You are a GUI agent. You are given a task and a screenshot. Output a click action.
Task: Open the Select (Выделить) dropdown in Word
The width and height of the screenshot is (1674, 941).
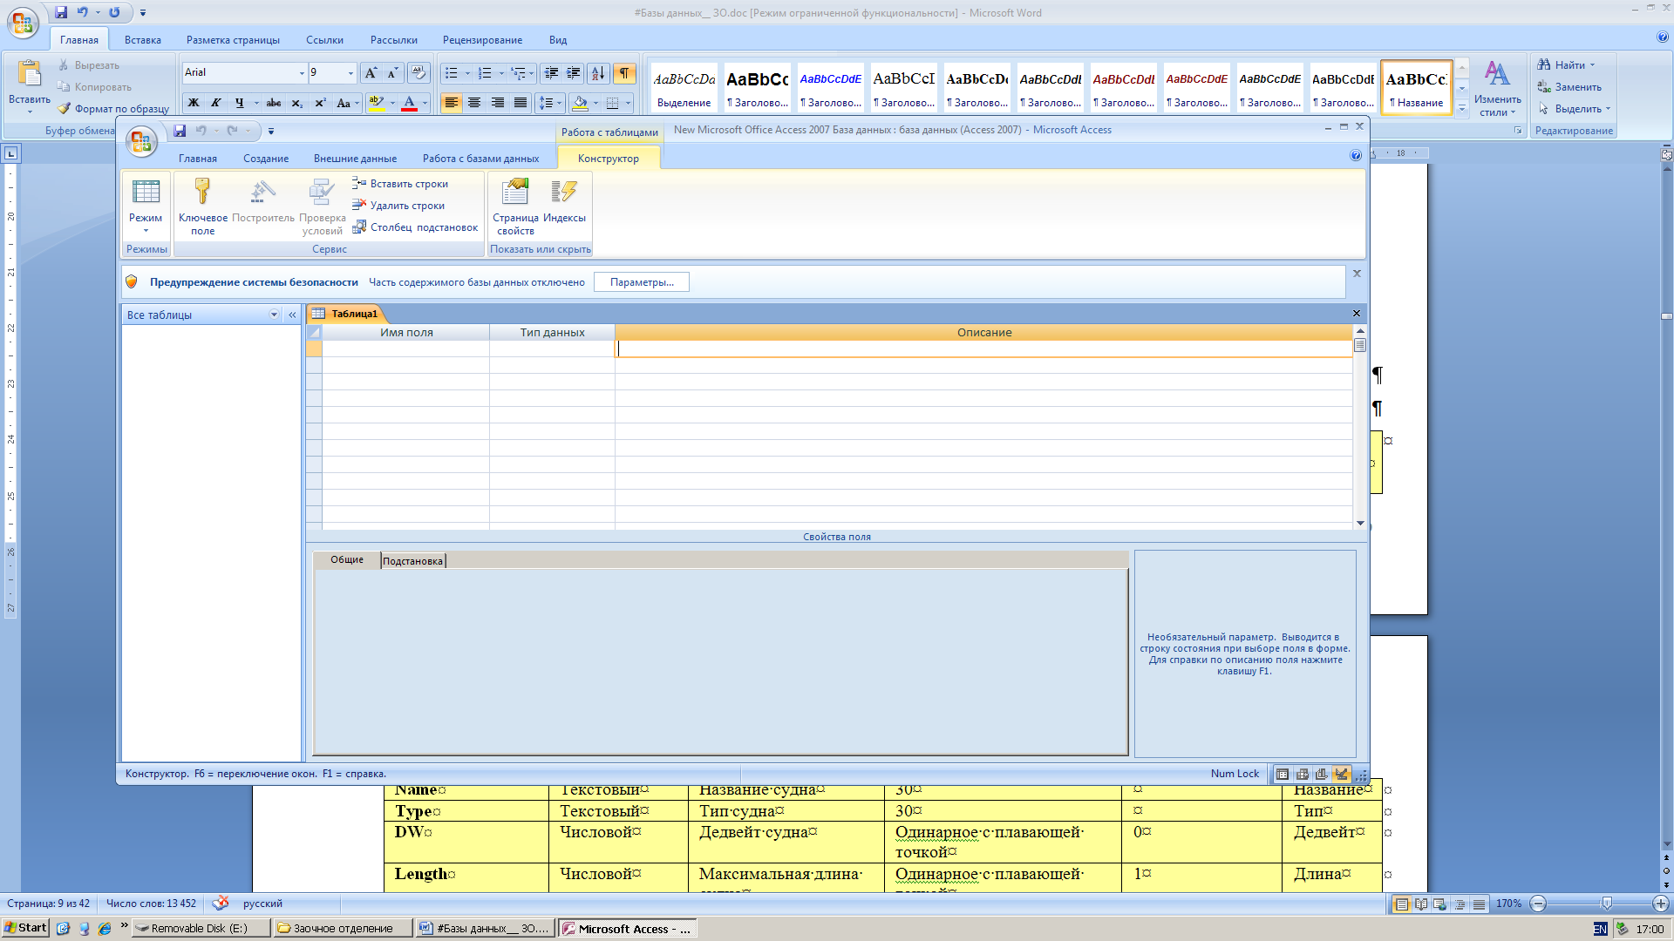pyautogui.click(x=1575, y=108)
